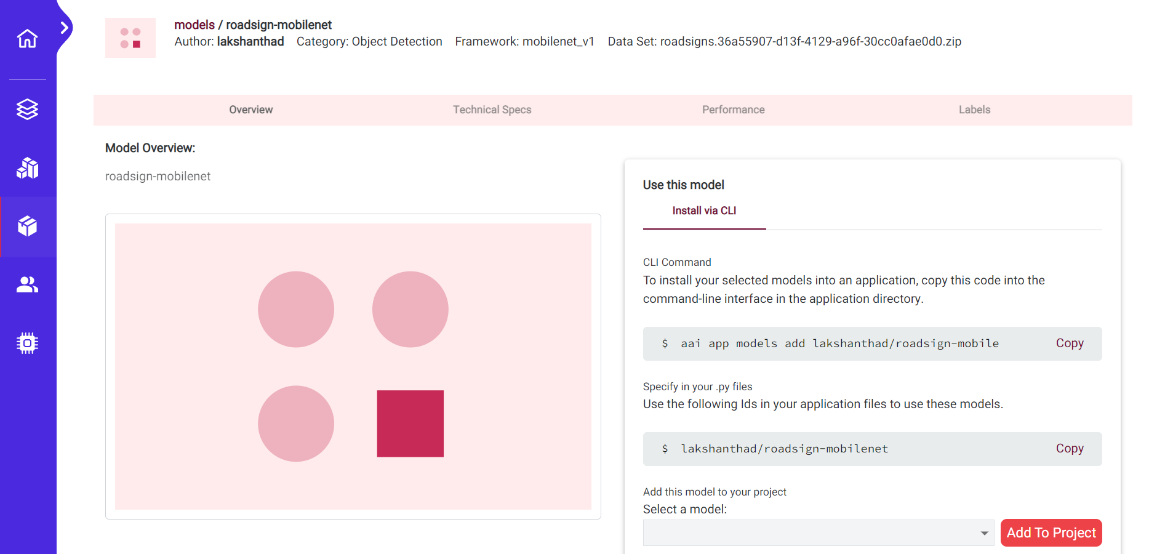1149x554 pixels.
Task: Copy the aai app models add command
Action: 1070,343
